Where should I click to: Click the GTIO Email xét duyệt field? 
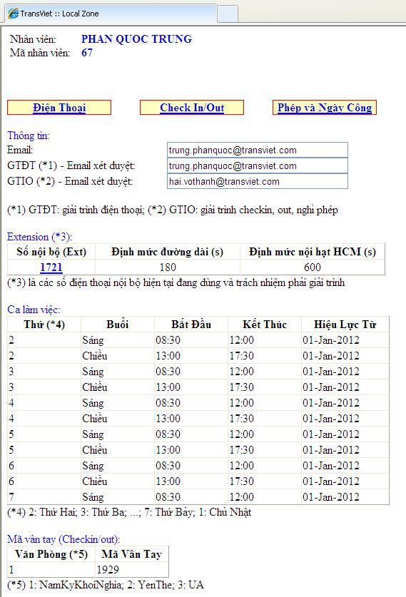[258, 181]
